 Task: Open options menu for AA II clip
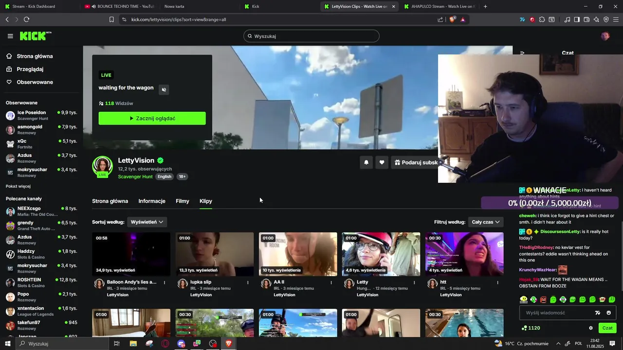click(331, 282)
